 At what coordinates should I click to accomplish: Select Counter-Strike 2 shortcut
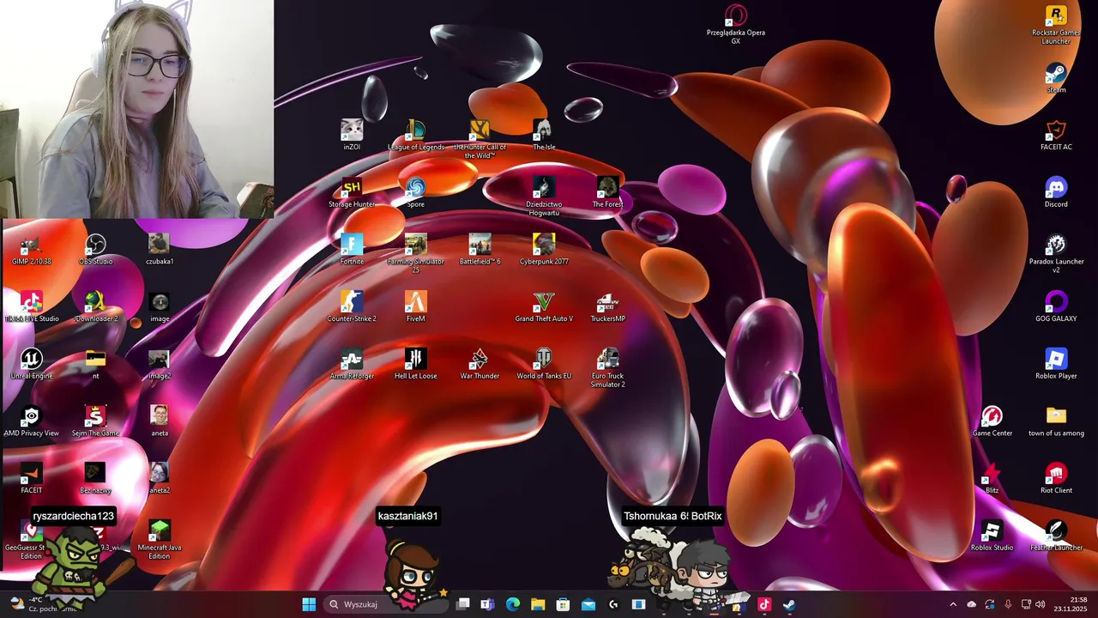(x=352, y=307)
